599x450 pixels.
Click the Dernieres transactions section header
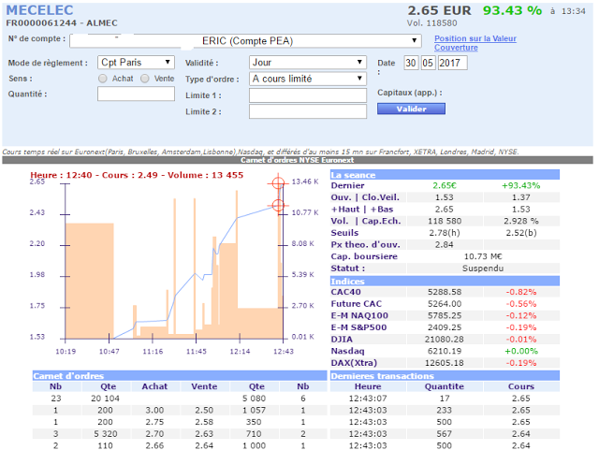point(445,376)
